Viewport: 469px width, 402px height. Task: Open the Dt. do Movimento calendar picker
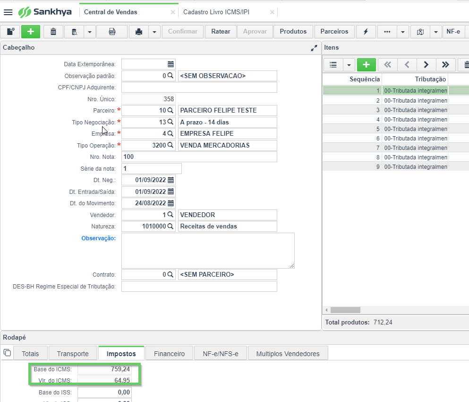pos(171,203)
